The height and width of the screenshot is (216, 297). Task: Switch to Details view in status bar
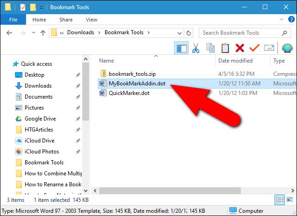click(x=280, y=200)
